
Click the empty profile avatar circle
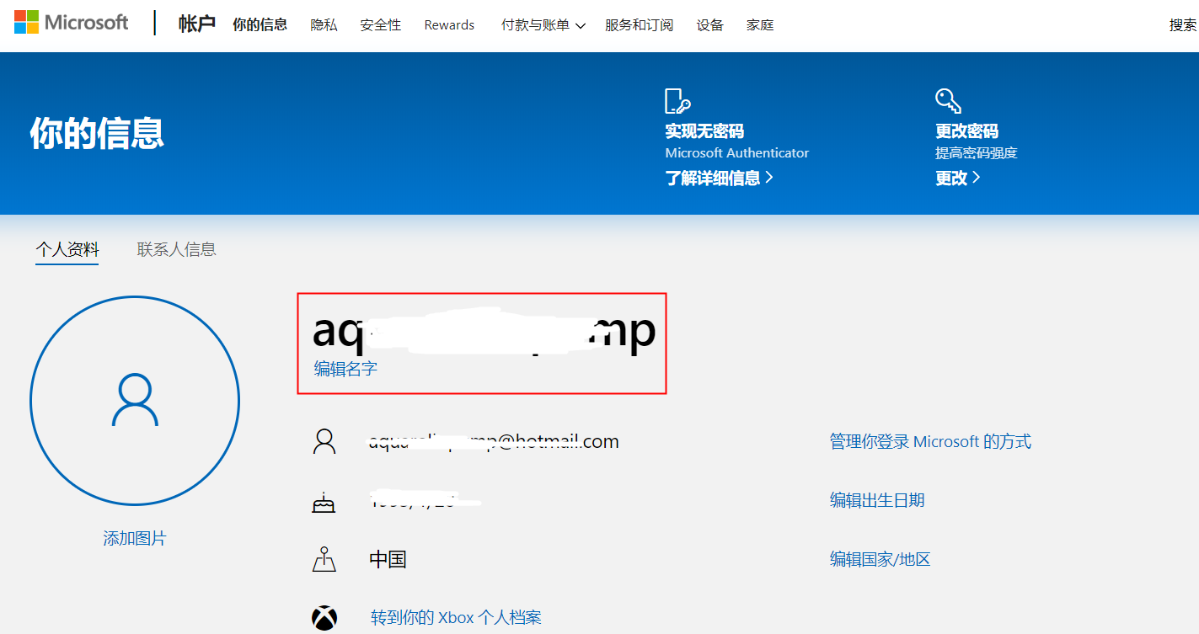coord(134,401)
